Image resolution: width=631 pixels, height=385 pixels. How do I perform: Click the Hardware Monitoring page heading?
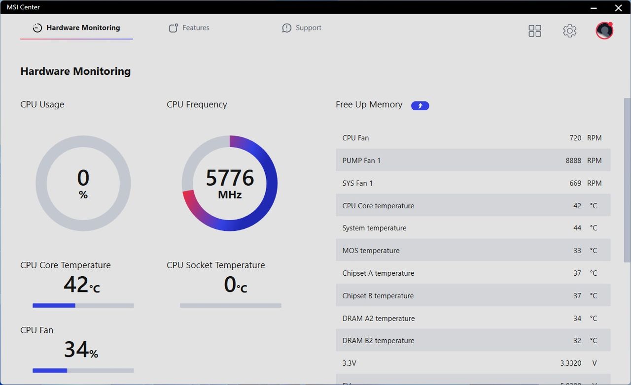click(x=75, y=71)
